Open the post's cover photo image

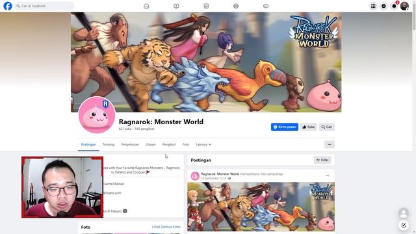[x=261, y=207]
